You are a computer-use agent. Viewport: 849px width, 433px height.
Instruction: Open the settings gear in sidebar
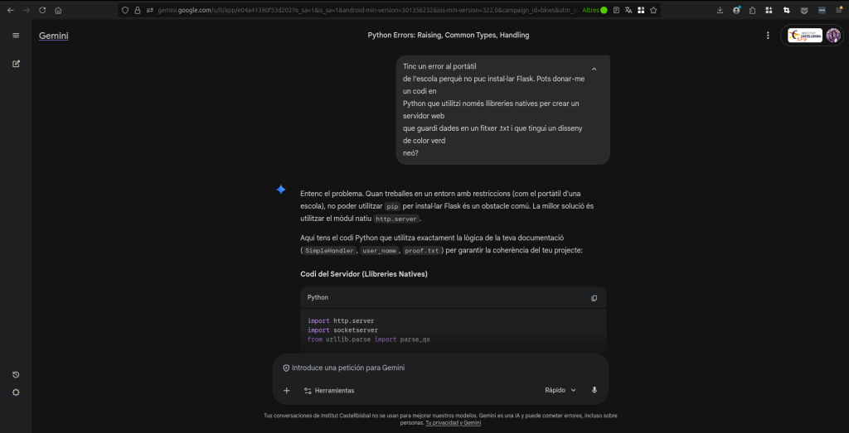[x=16, y=392]
